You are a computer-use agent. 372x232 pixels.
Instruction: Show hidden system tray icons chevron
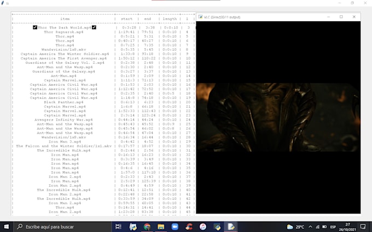[310, 227]
